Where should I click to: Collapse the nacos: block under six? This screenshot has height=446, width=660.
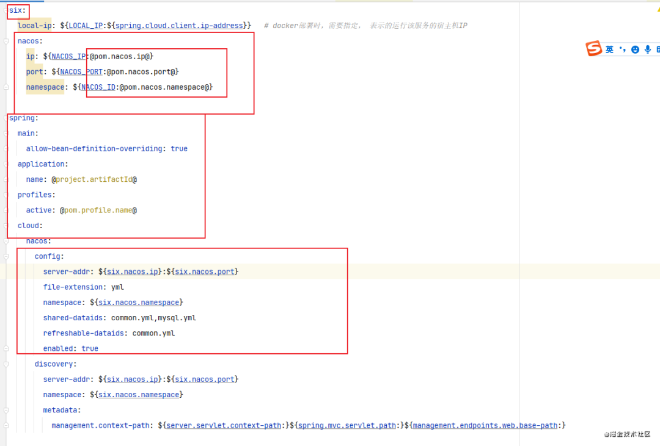6,41
